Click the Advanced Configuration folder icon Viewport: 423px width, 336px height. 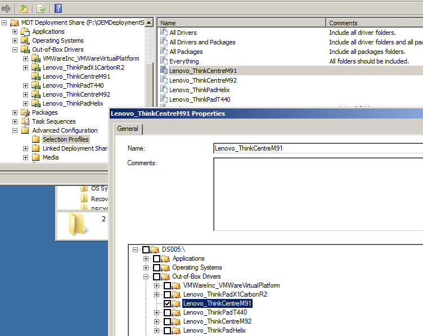click(x=25, y=130)
